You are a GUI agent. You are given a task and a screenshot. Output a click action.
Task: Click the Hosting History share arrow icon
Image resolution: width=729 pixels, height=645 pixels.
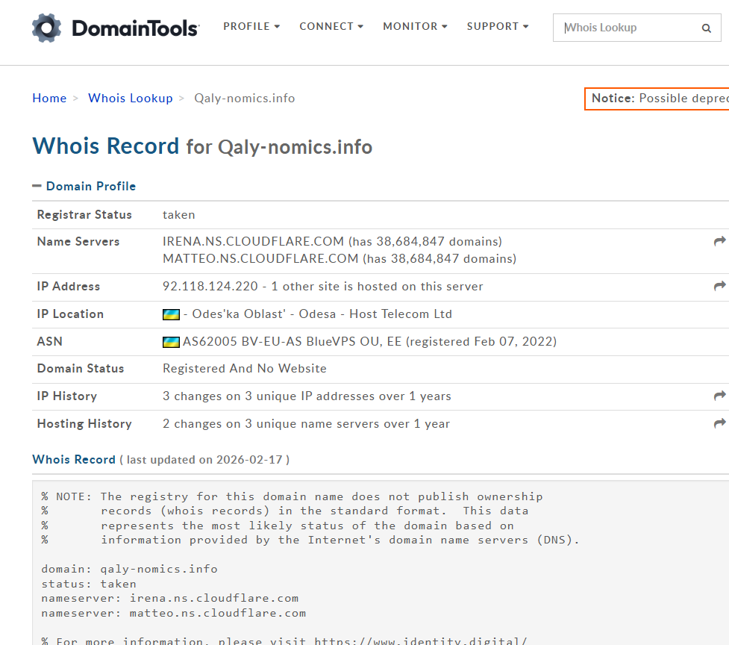(719, 423)
